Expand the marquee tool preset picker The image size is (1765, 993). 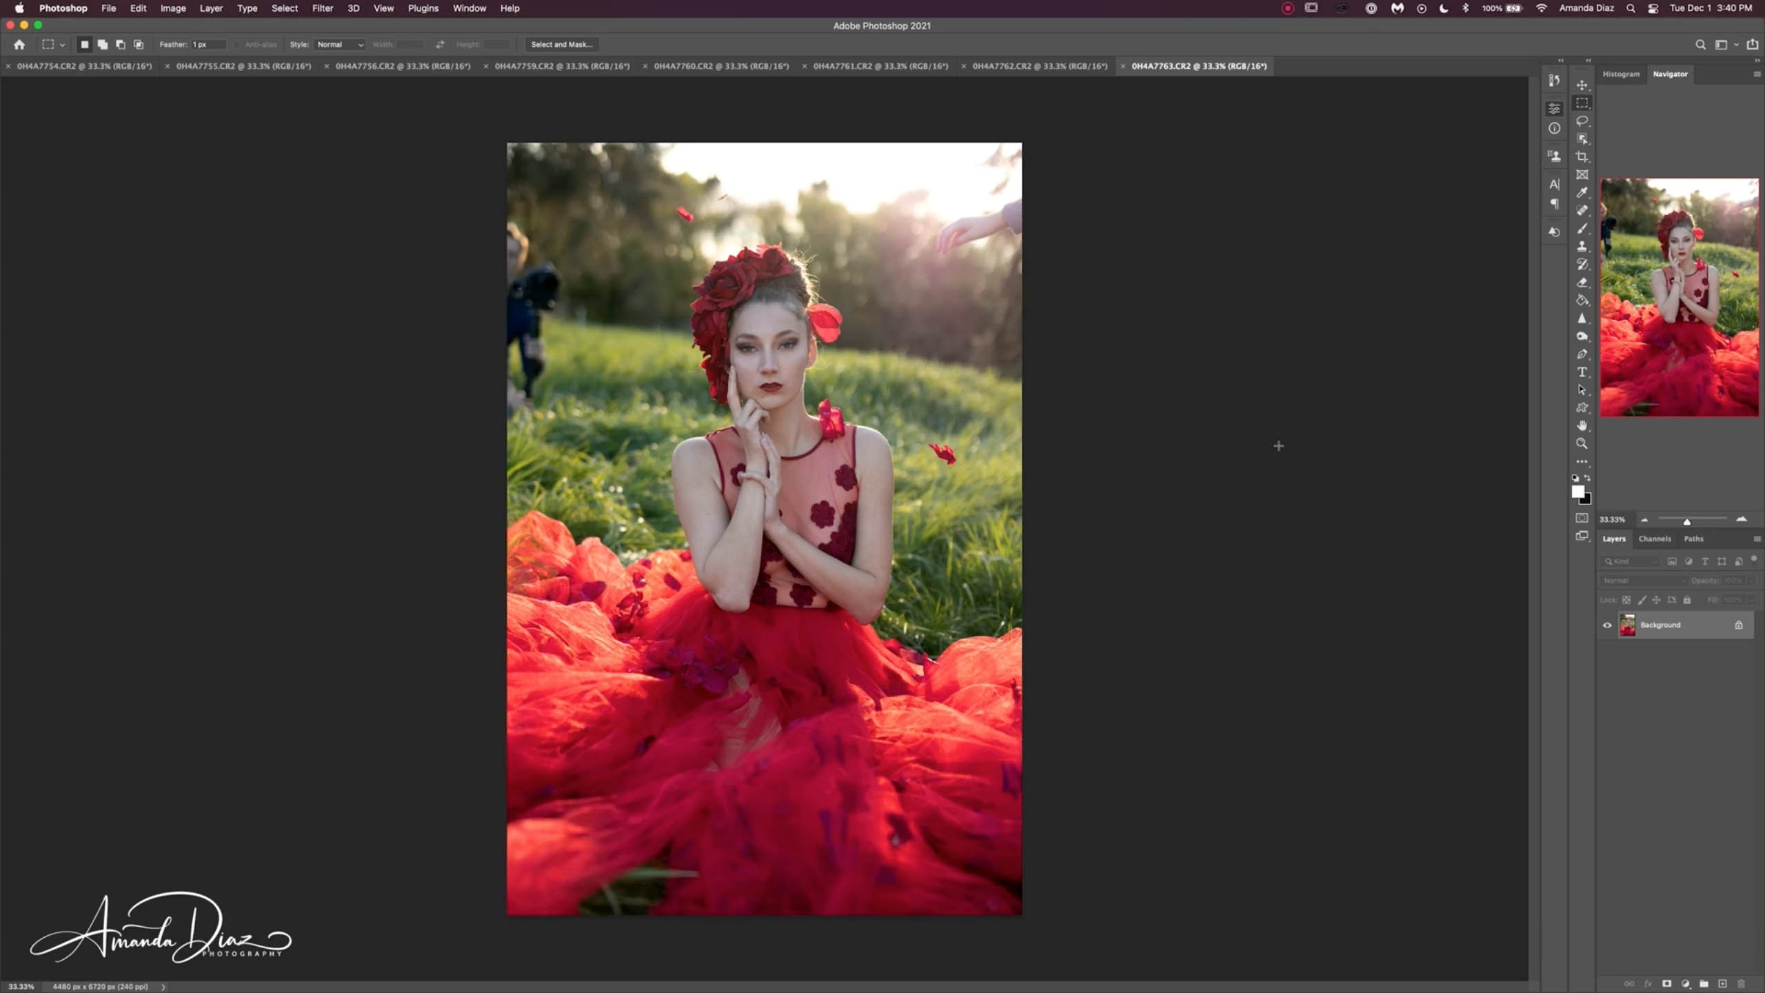(62, 45)
